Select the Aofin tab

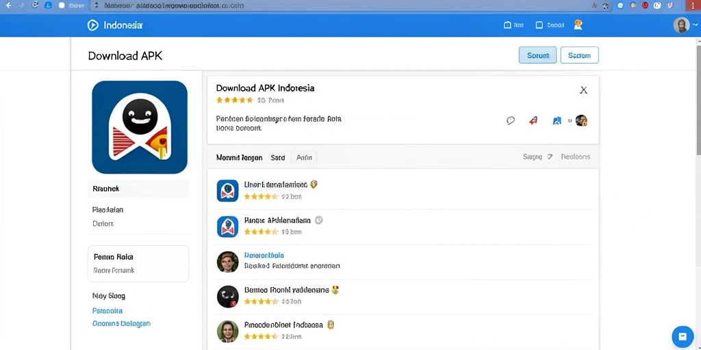[304, 158]
